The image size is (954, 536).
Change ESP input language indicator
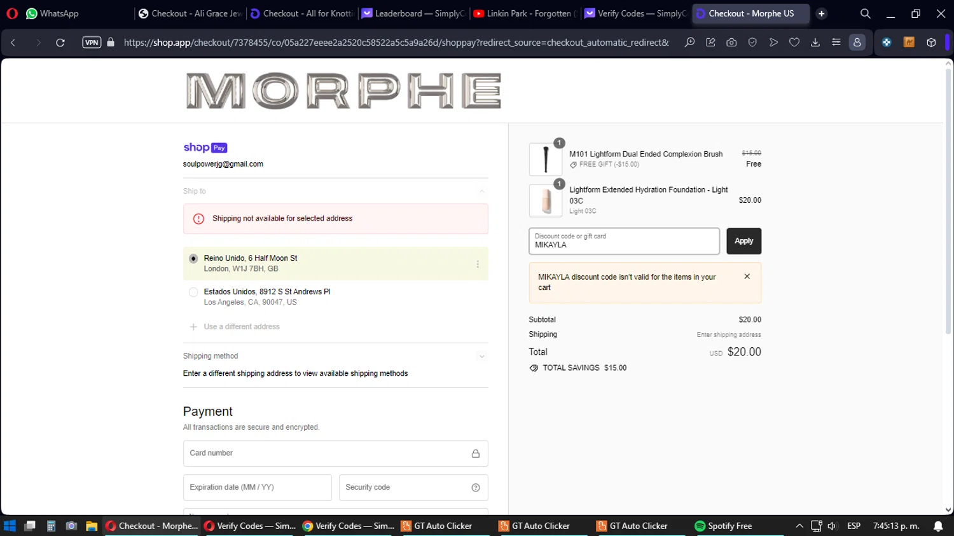tap(854, 526)
